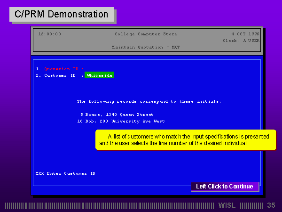
Task: Click the XXX Enter Customer ID prompt
Action: [65, 173]
